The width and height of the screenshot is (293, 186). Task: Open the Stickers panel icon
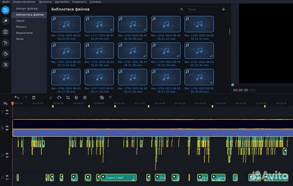6,53
